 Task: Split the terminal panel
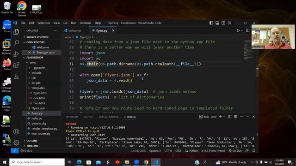[x=229, y=117]
